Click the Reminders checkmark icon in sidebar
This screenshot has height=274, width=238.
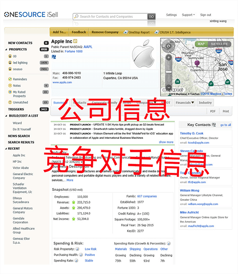[x=10, y=79]
